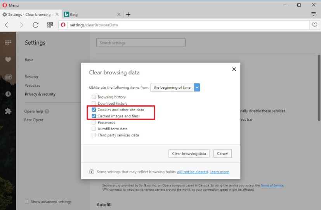Viewport: 321px width, 210px height.
Task: Open the Rate Opera link
Action: 33,120
